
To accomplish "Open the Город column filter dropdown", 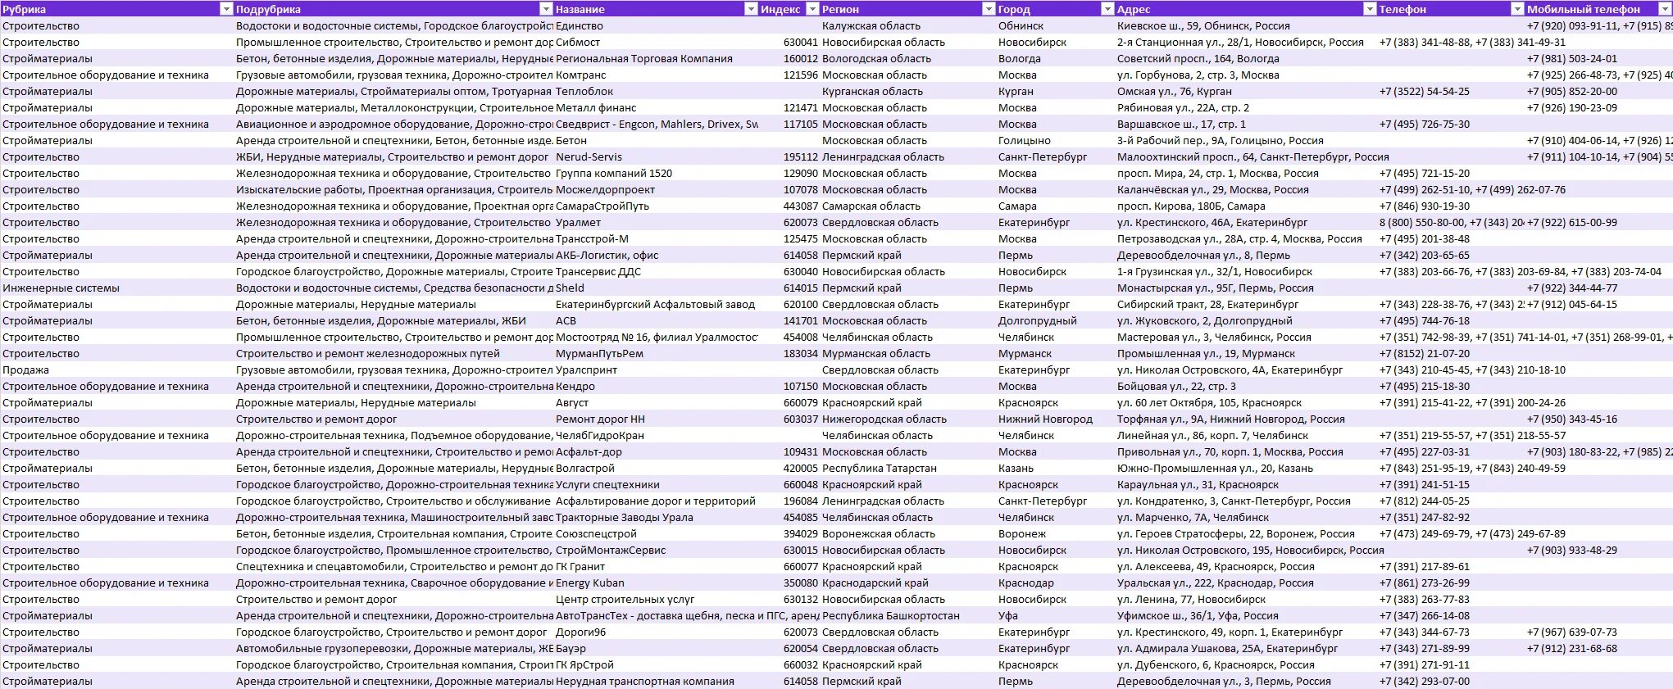I will [1107, 9].
